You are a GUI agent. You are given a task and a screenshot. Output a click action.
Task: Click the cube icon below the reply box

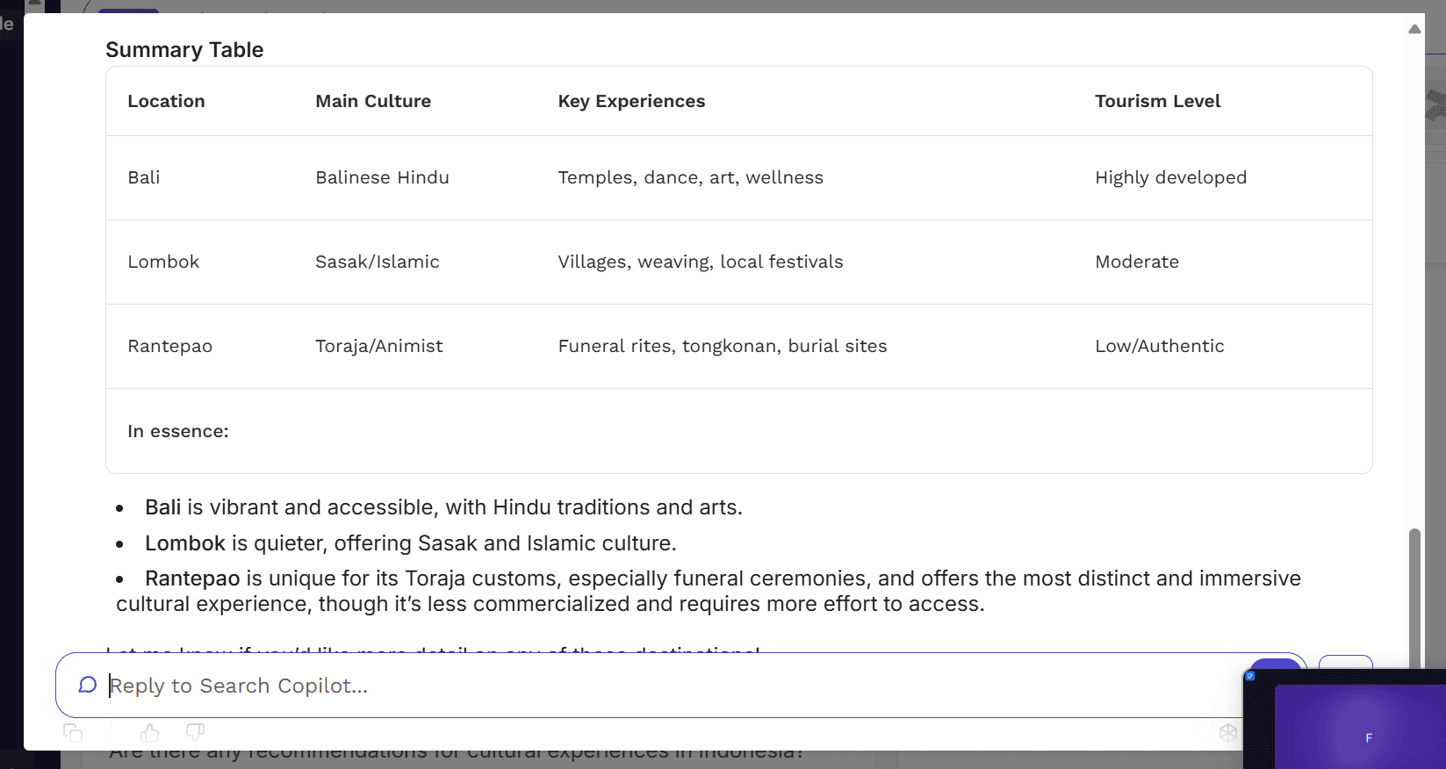click(1228, 732)
